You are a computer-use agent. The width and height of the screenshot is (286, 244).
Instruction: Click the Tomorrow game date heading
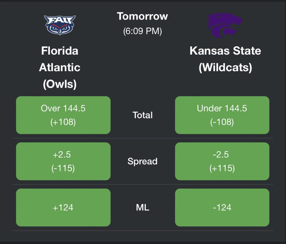point(142,16)
